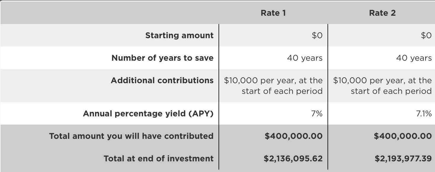Click Rate 1's $10,000 per year contribution cell
Screen dimensions: 435x172
coord(273,86)
